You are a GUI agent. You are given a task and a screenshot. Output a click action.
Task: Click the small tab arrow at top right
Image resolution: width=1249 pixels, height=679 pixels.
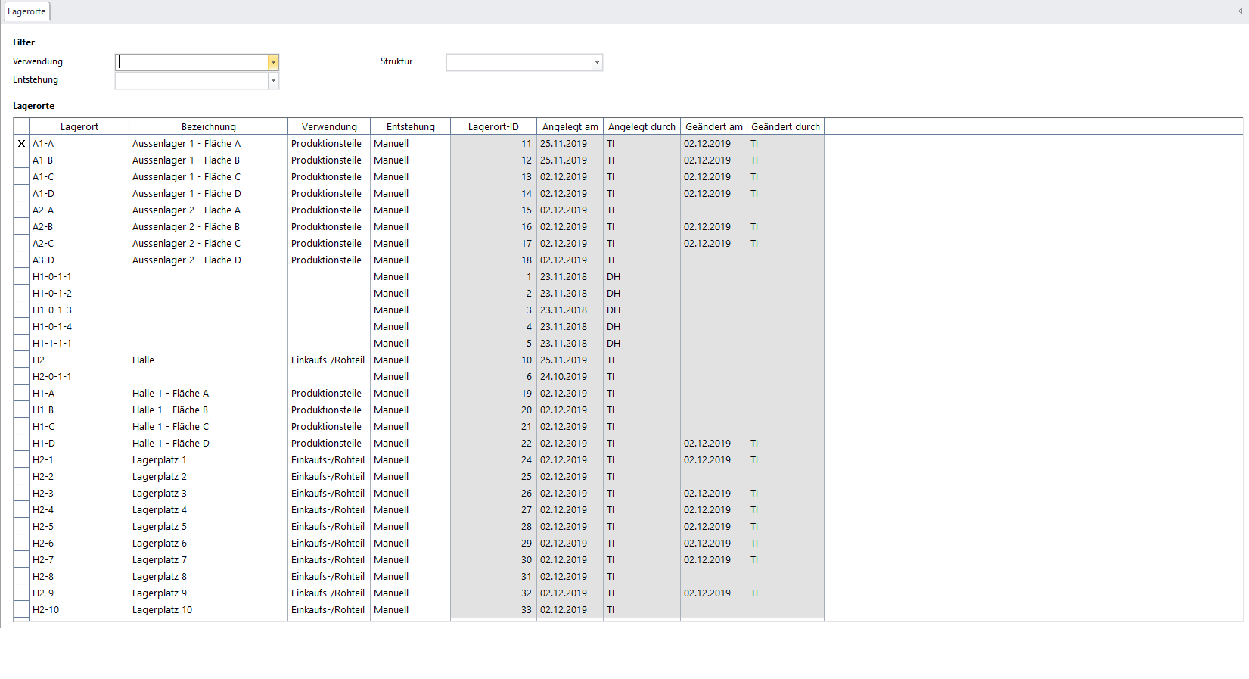(1241, 11)
